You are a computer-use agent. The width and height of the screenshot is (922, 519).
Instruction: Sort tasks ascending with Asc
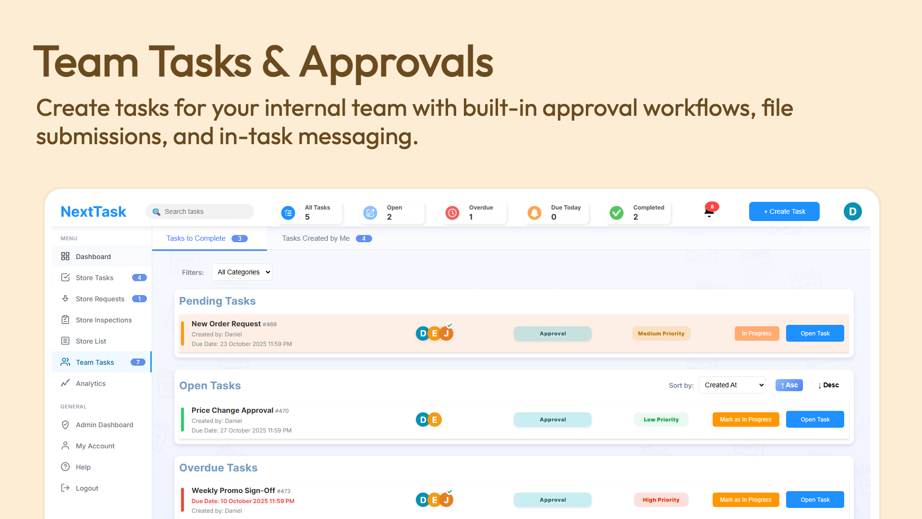point(789,385)
